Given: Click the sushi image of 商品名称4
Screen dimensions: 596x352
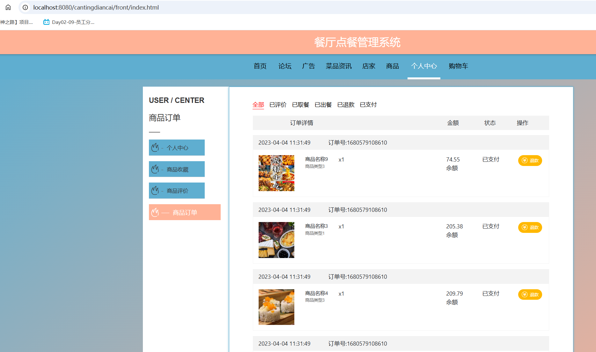Looking at the screenshot, I should coord(276,307).
